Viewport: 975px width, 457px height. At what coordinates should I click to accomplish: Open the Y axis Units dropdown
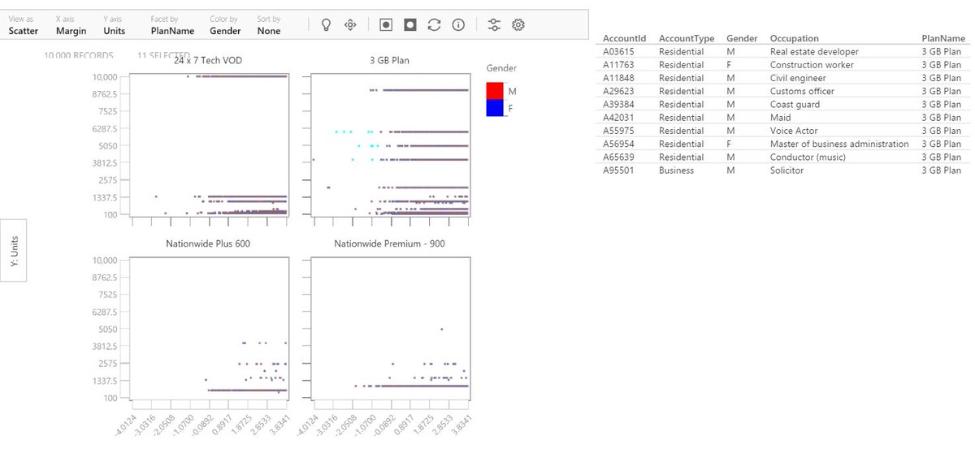tap(115, 25)
